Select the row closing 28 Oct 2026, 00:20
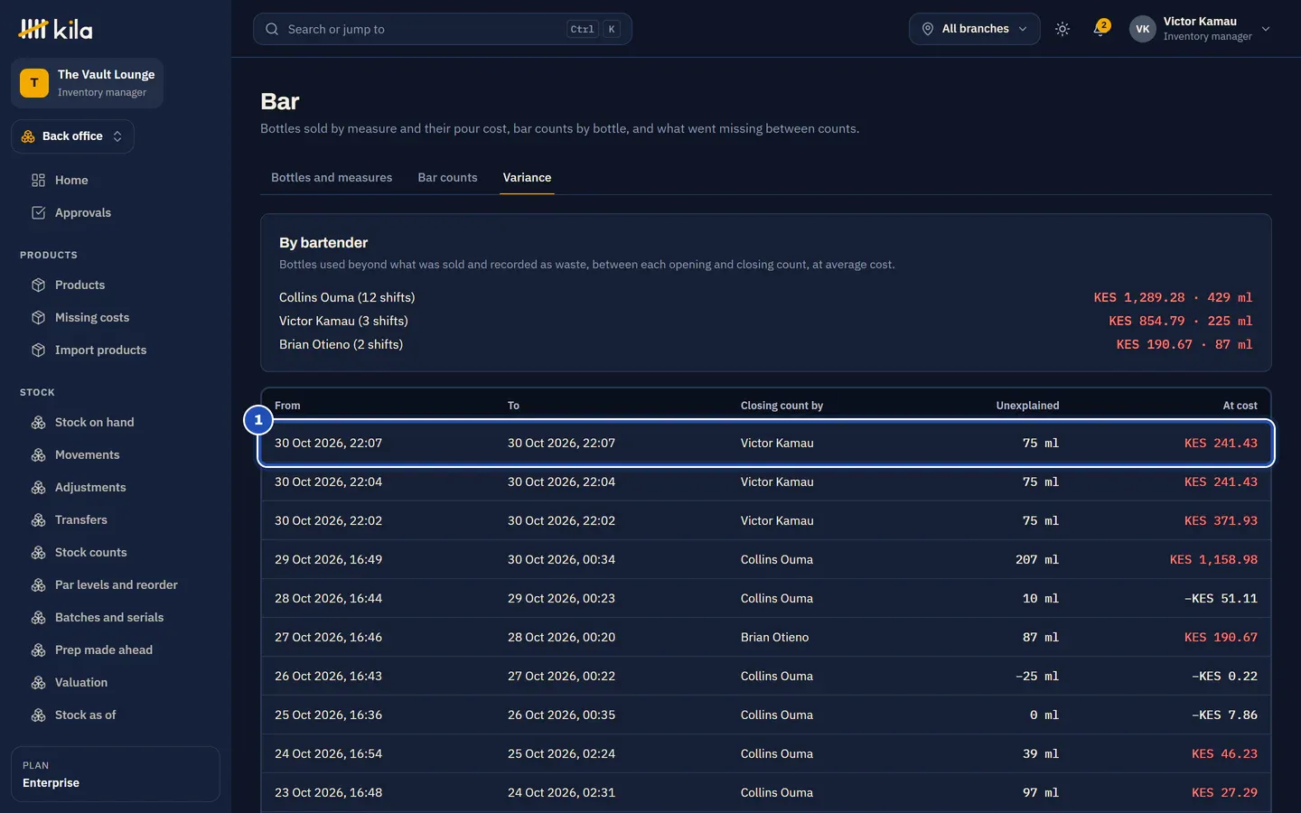Viewport: 1301px width, 813px height. click(x=765, y=637)
